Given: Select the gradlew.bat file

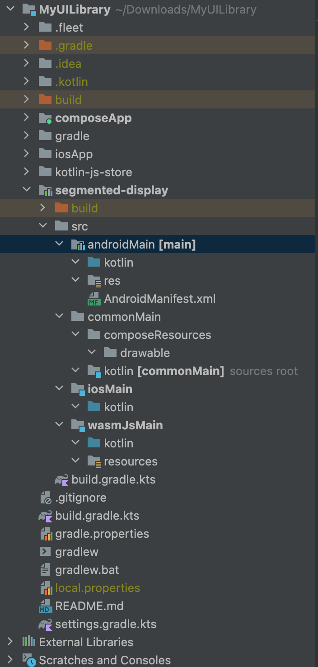Looking at the screenshot, I should tap(87, 570).
